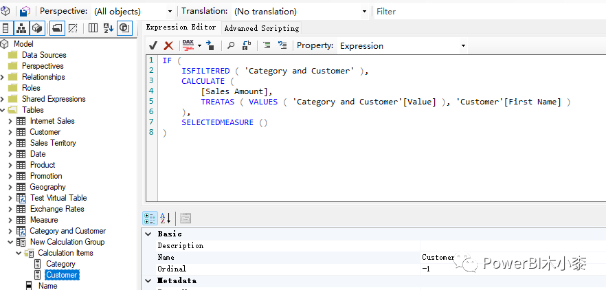The width and height of the screenshot is (606, 290).
Task: Collapse the Calculation Items folder
Action: pyautogui.click(x=18, y=253)
